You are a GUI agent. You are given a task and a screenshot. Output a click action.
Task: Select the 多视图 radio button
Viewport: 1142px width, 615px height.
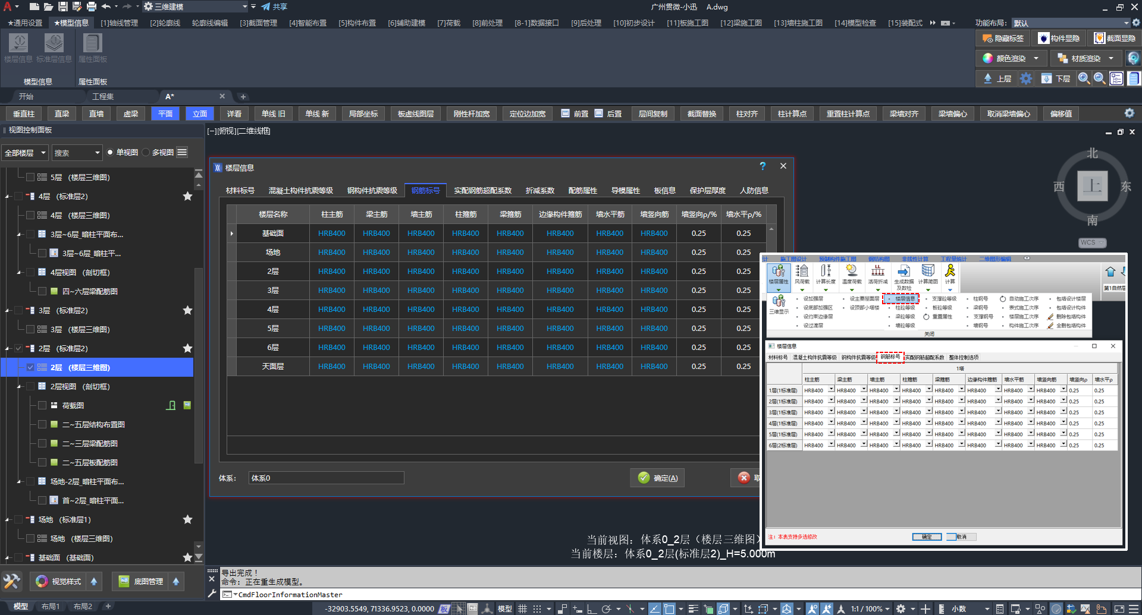[x=146, y=153]
